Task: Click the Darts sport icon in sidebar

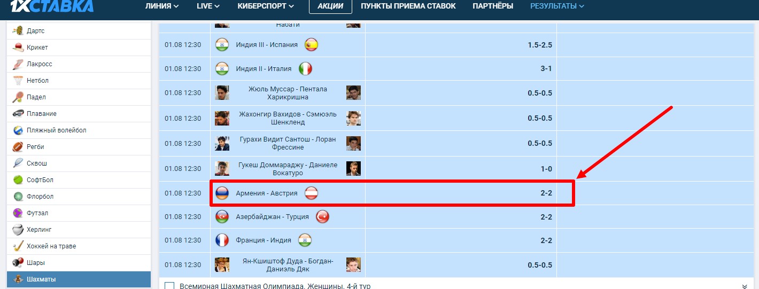Action: [18, 31]
